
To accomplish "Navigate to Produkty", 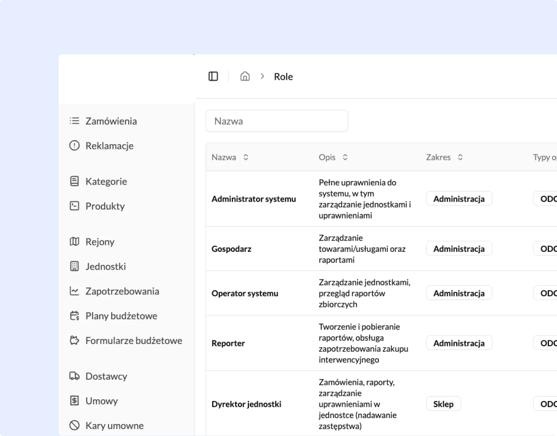I will pos(105,206).
